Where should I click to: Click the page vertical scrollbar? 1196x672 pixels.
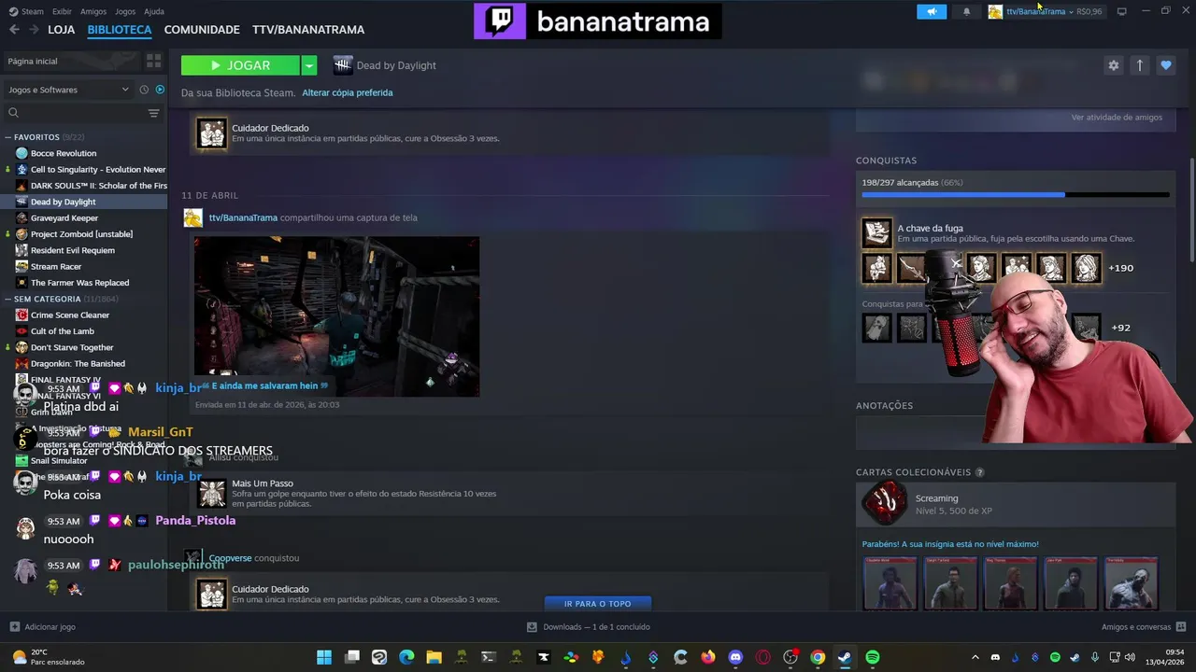[x=1191, y=212]
